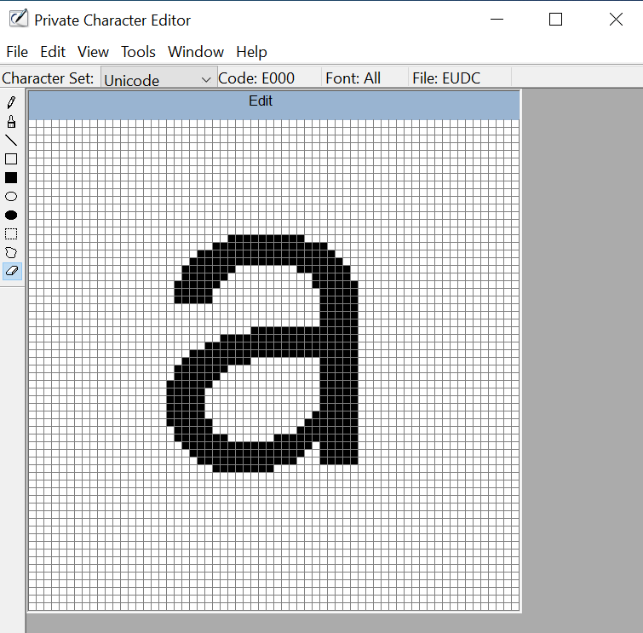
Task: Open the Help menu
Action: [x=251, y=52]
